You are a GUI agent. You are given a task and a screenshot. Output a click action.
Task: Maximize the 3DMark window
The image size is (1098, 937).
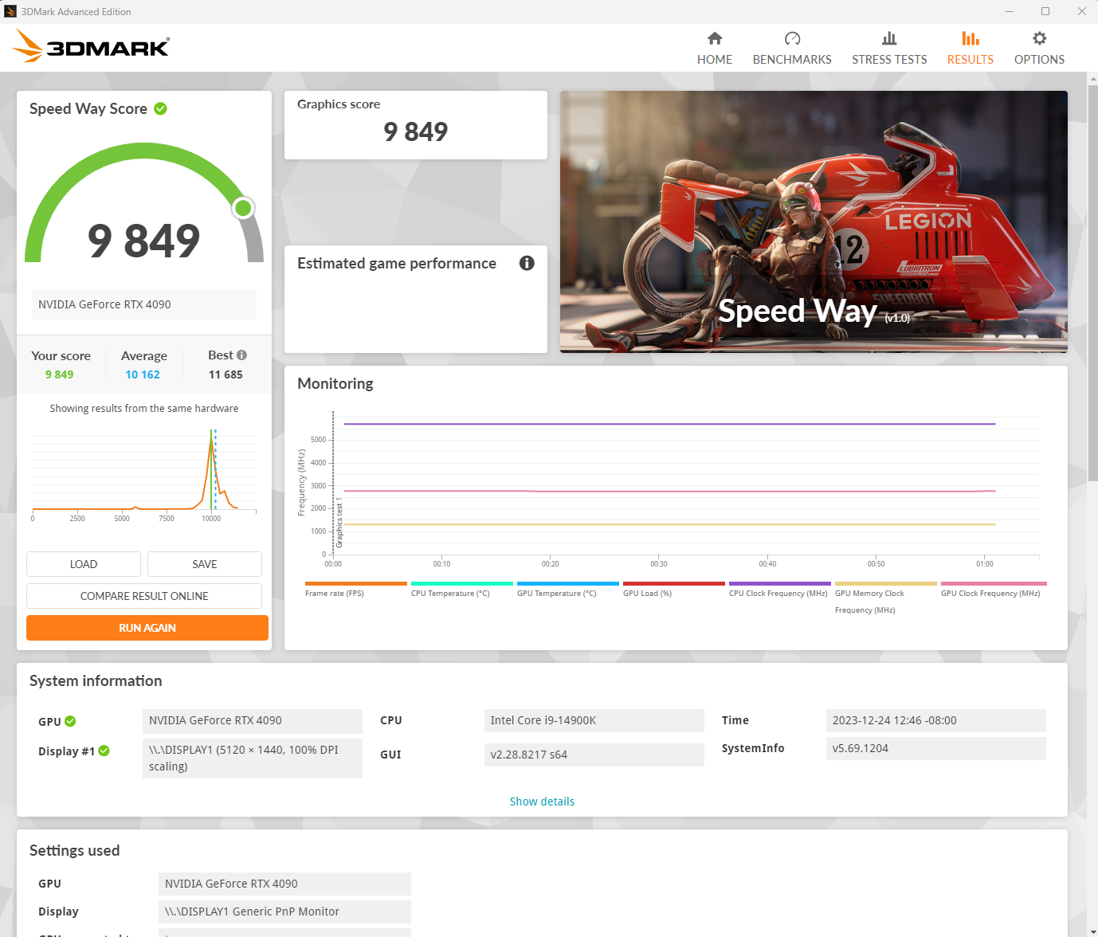[1045, 11]
